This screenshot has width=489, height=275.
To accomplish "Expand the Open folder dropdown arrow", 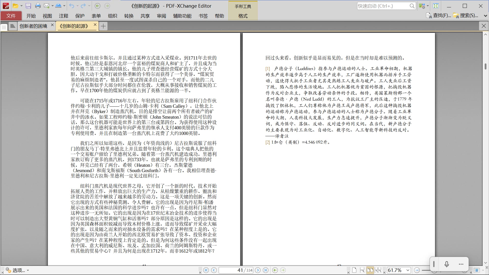I will (x=21, y=6).
